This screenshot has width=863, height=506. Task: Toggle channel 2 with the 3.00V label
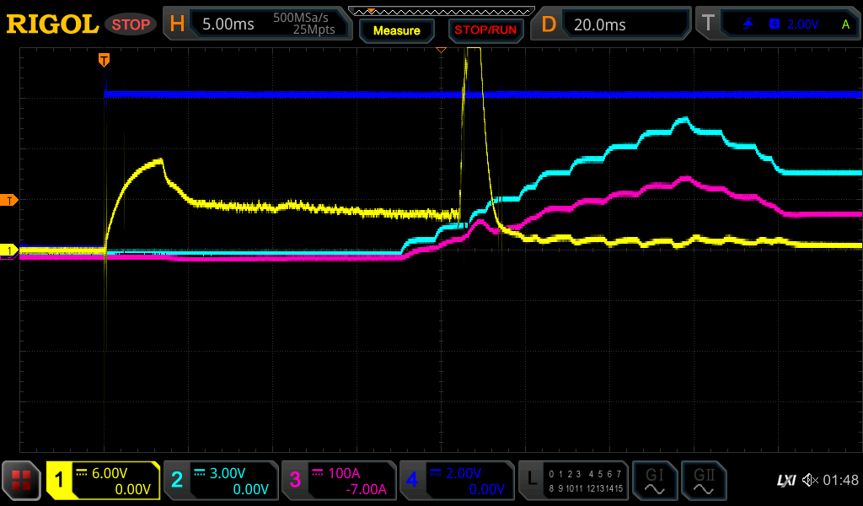221,481
